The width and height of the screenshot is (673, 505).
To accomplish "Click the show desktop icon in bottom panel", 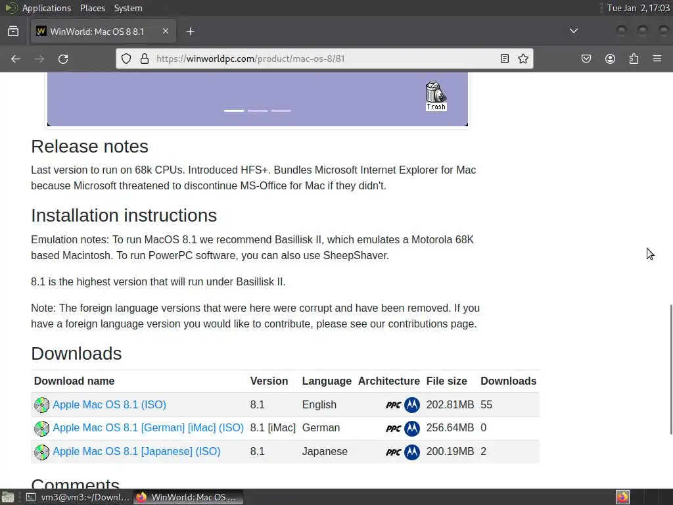I will (8, 497).
